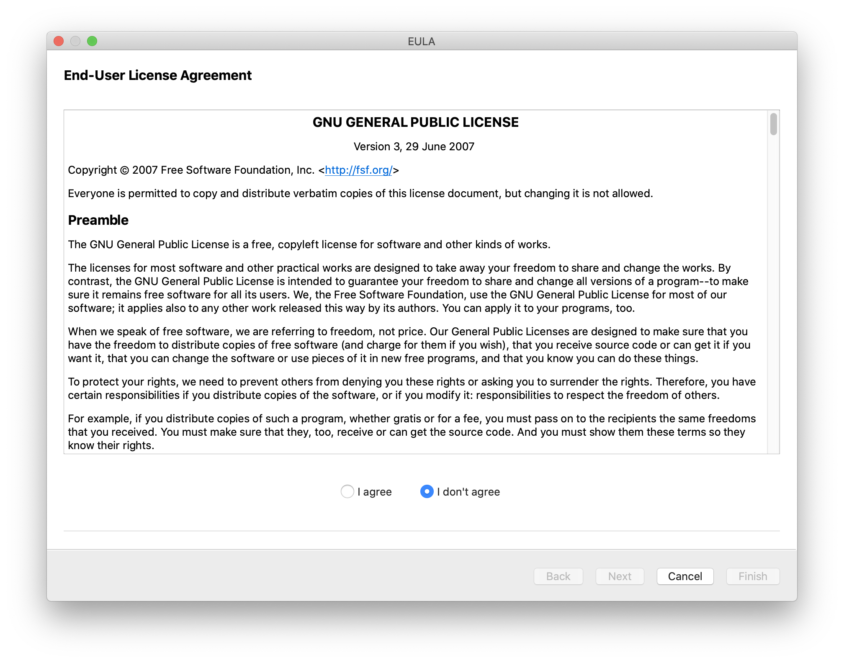Screen dimensions: 844x663
Task: Click the EULA title bar text
Action: pos(421,41)
